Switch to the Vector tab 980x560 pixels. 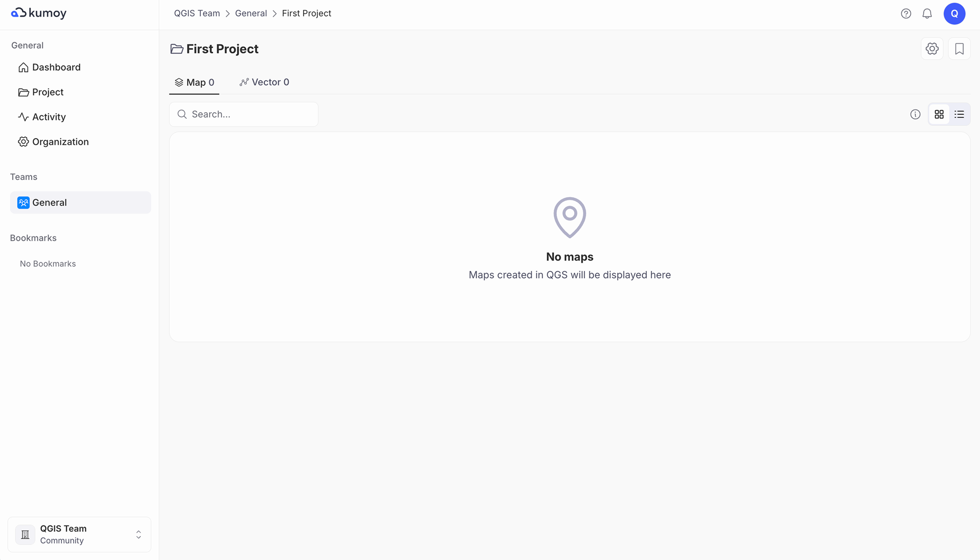pos(264,82)
